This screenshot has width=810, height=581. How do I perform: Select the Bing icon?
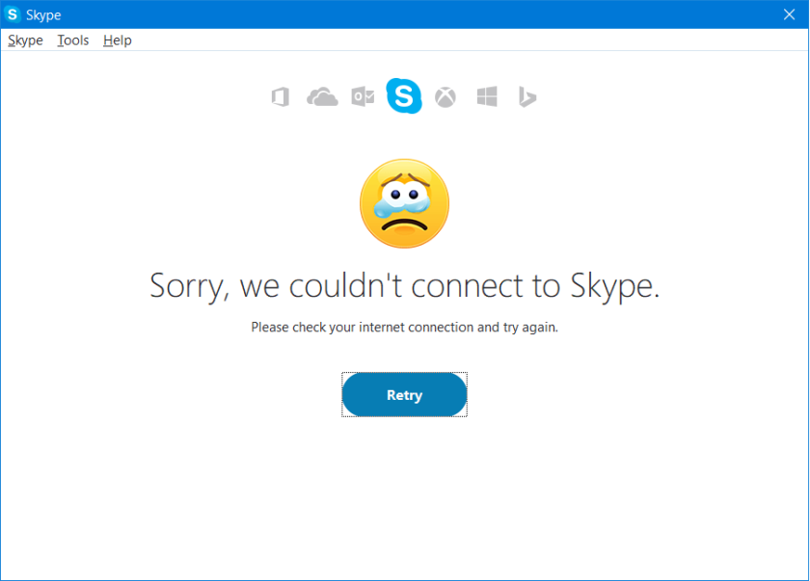click(527, 96)
